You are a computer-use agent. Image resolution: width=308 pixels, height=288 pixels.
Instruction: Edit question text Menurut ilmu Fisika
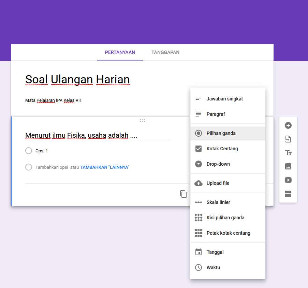[81, 135]
